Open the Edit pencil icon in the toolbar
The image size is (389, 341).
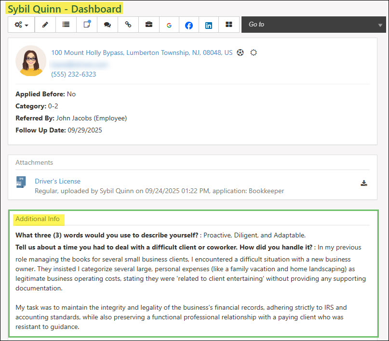tap(45, 24)
